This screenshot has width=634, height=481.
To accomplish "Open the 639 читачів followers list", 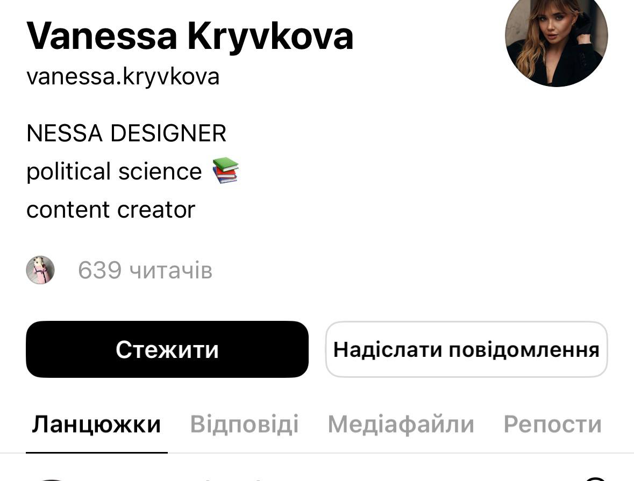I will (x=145, y=270).
